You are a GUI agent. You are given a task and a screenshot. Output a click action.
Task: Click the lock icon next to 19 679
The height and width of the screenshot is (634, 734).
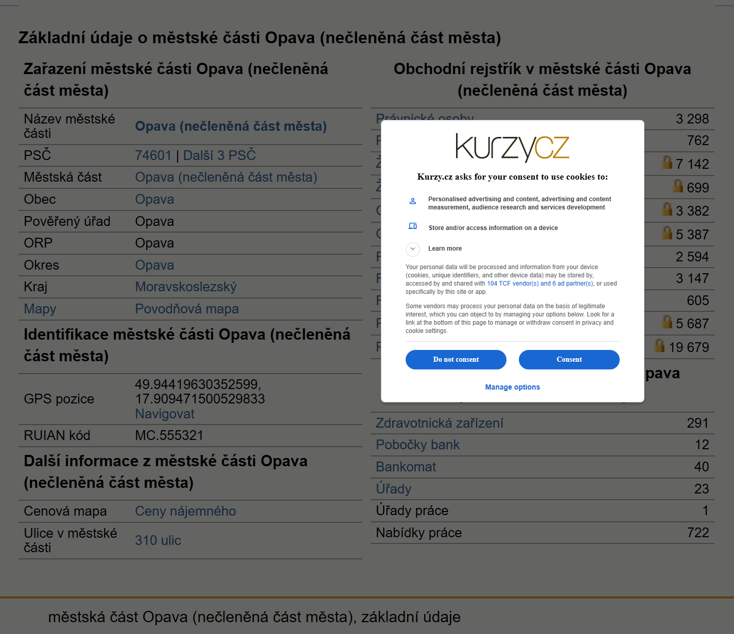tap(660, 346)
